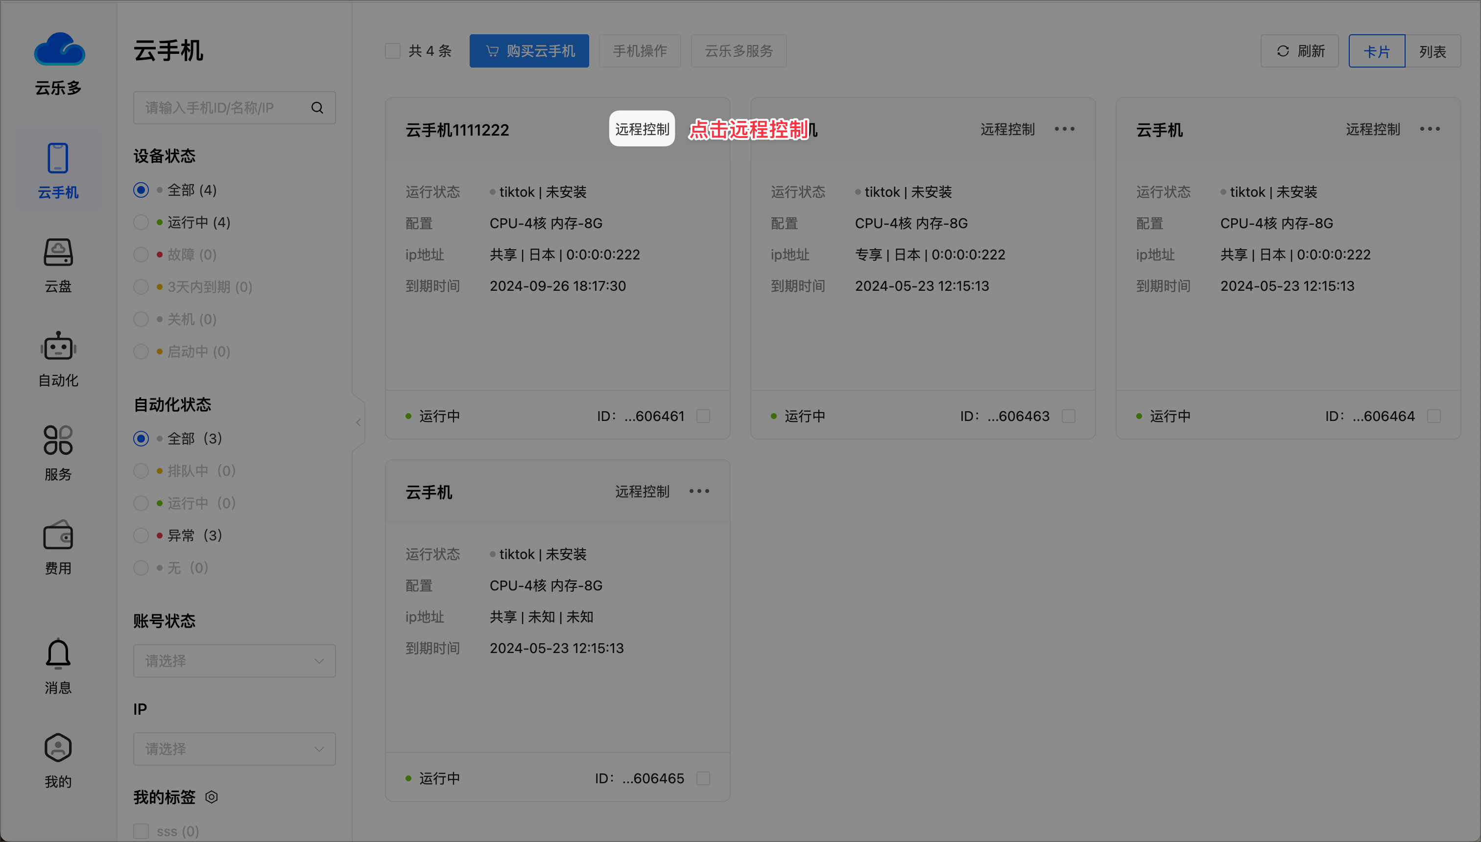Select device status 启动中 (0) radio
Viewport: 1481px width, 842px height.
click(x=141, y=351)
